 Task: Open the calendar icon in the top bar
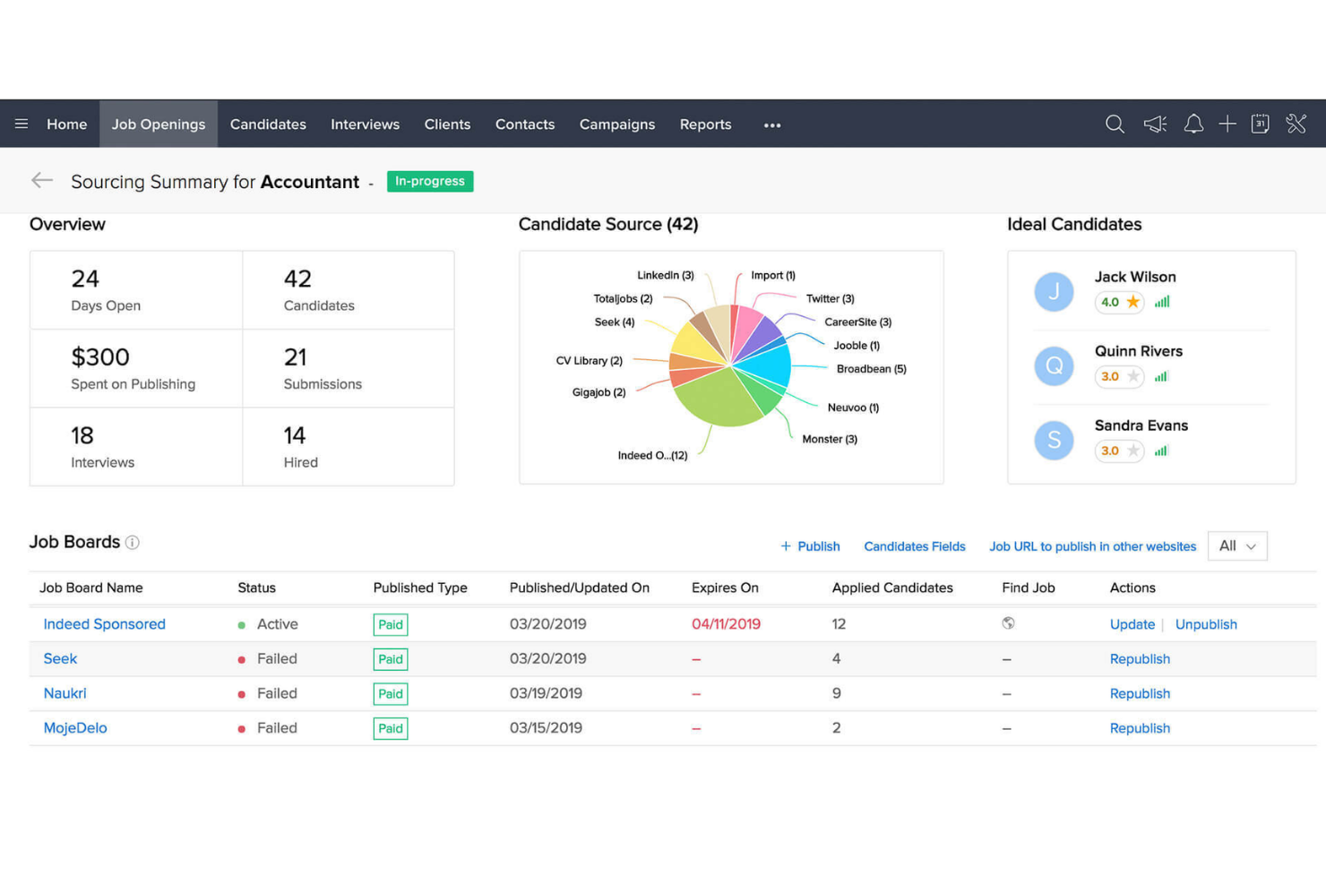tap(1261, 124)
